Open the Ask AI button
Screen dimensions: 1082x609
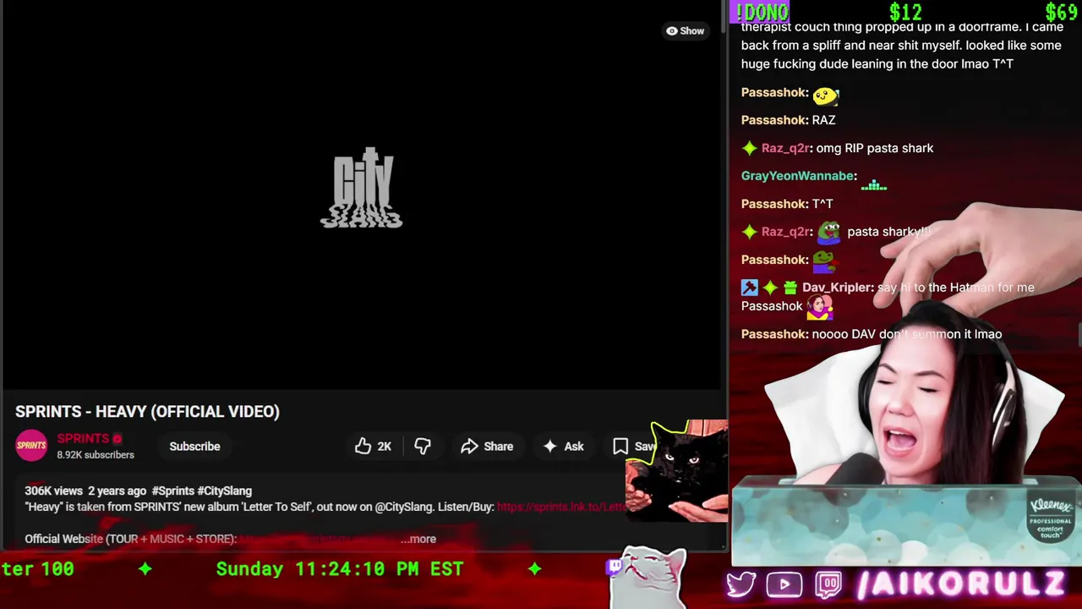[x=563, y=447]
